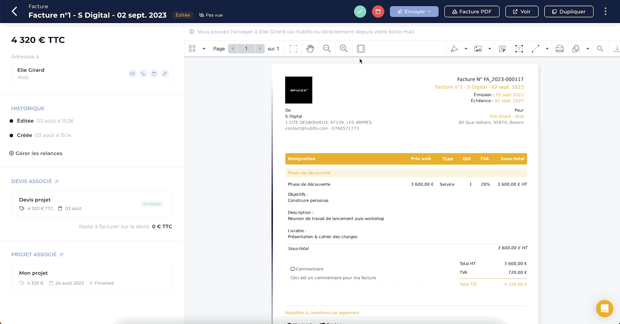
Task: Toggle the page layout sidebar icon
Action: point(361,49)
